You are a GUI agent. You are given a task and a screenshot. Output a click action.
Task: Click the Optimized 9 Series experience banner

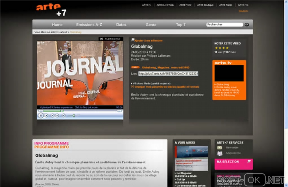(69, 108)
